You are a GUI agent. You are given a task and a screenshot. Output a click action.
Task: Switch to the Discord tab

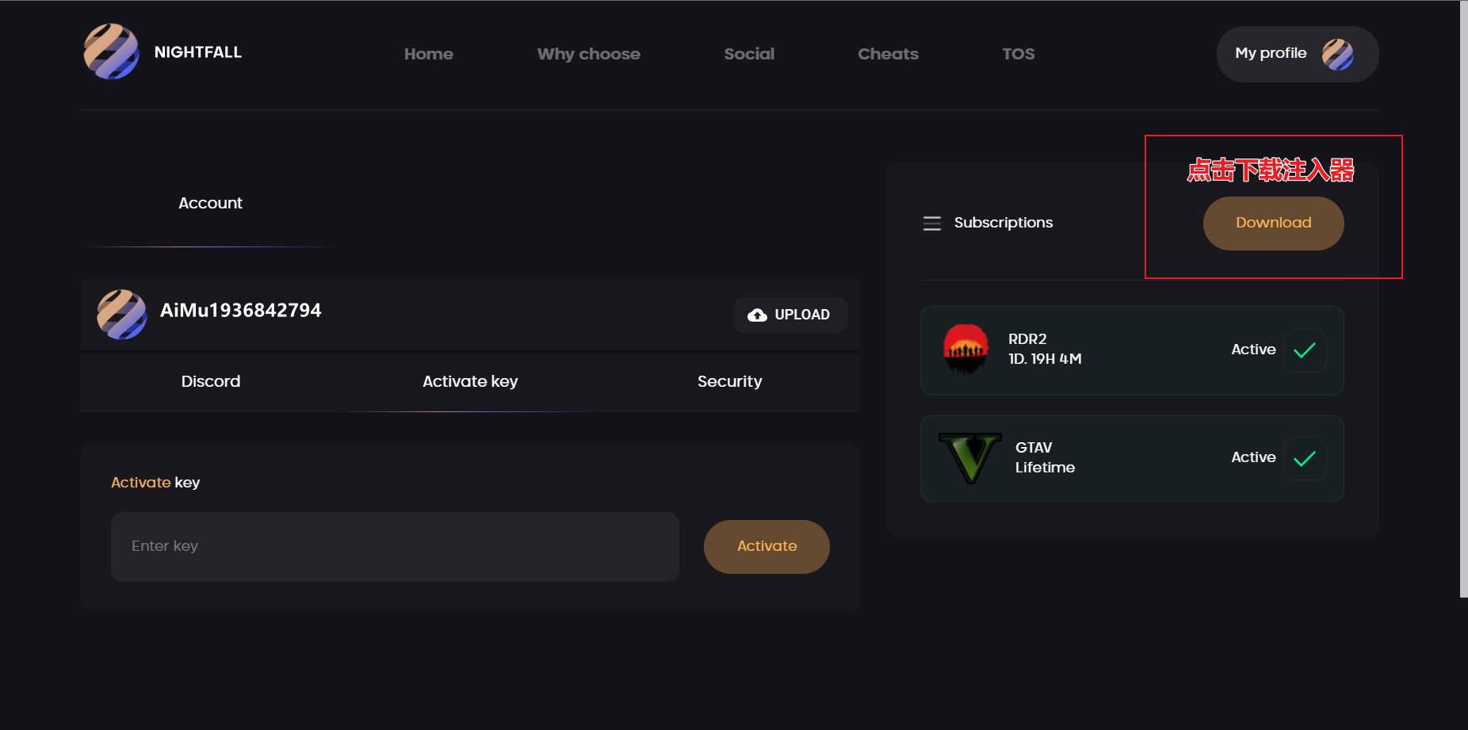point(211,381)
